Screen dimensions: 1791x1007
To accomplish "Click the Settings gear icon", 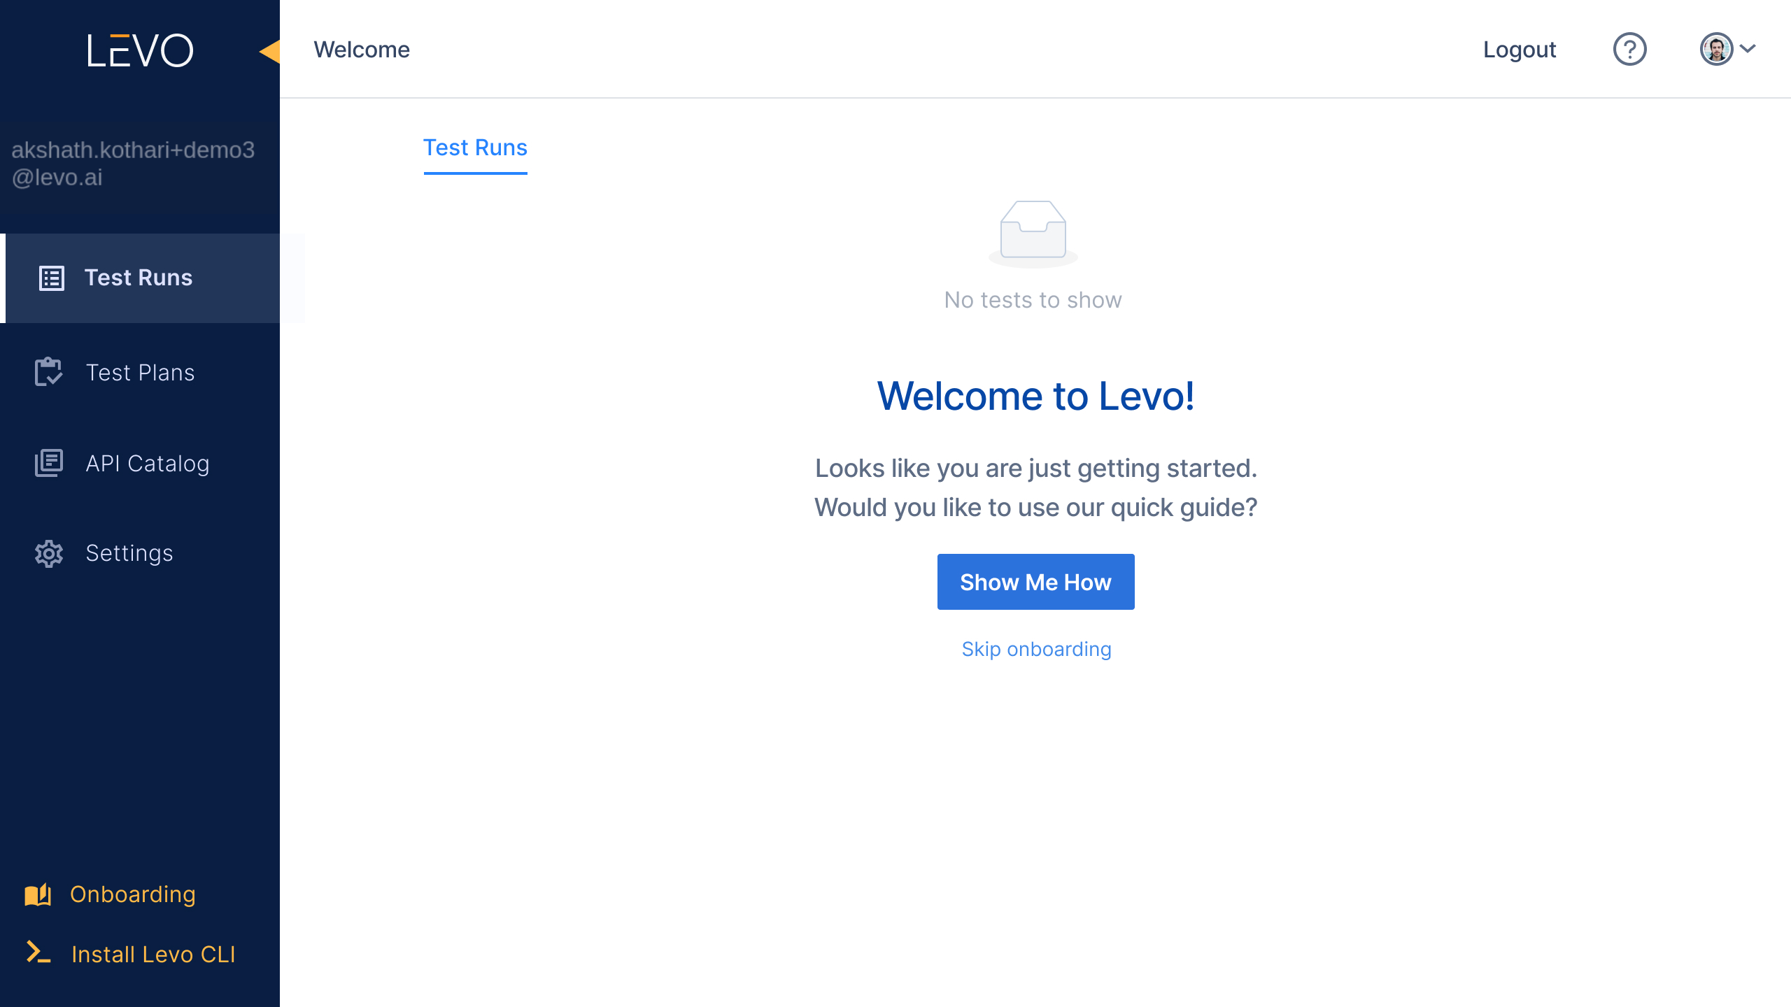I will 49,553.
